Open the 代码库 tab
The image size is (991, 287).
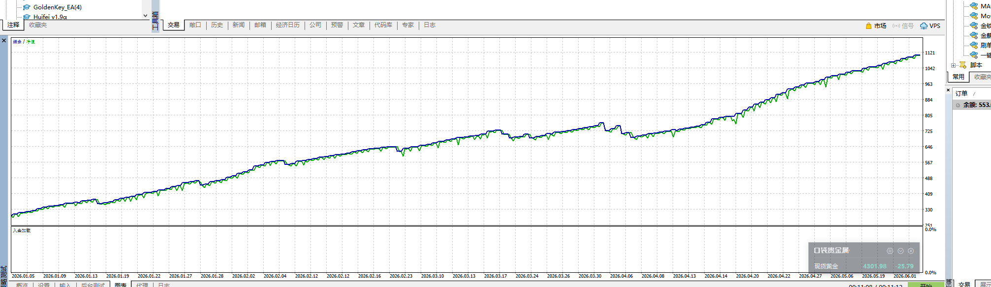[x=383, y=25]
